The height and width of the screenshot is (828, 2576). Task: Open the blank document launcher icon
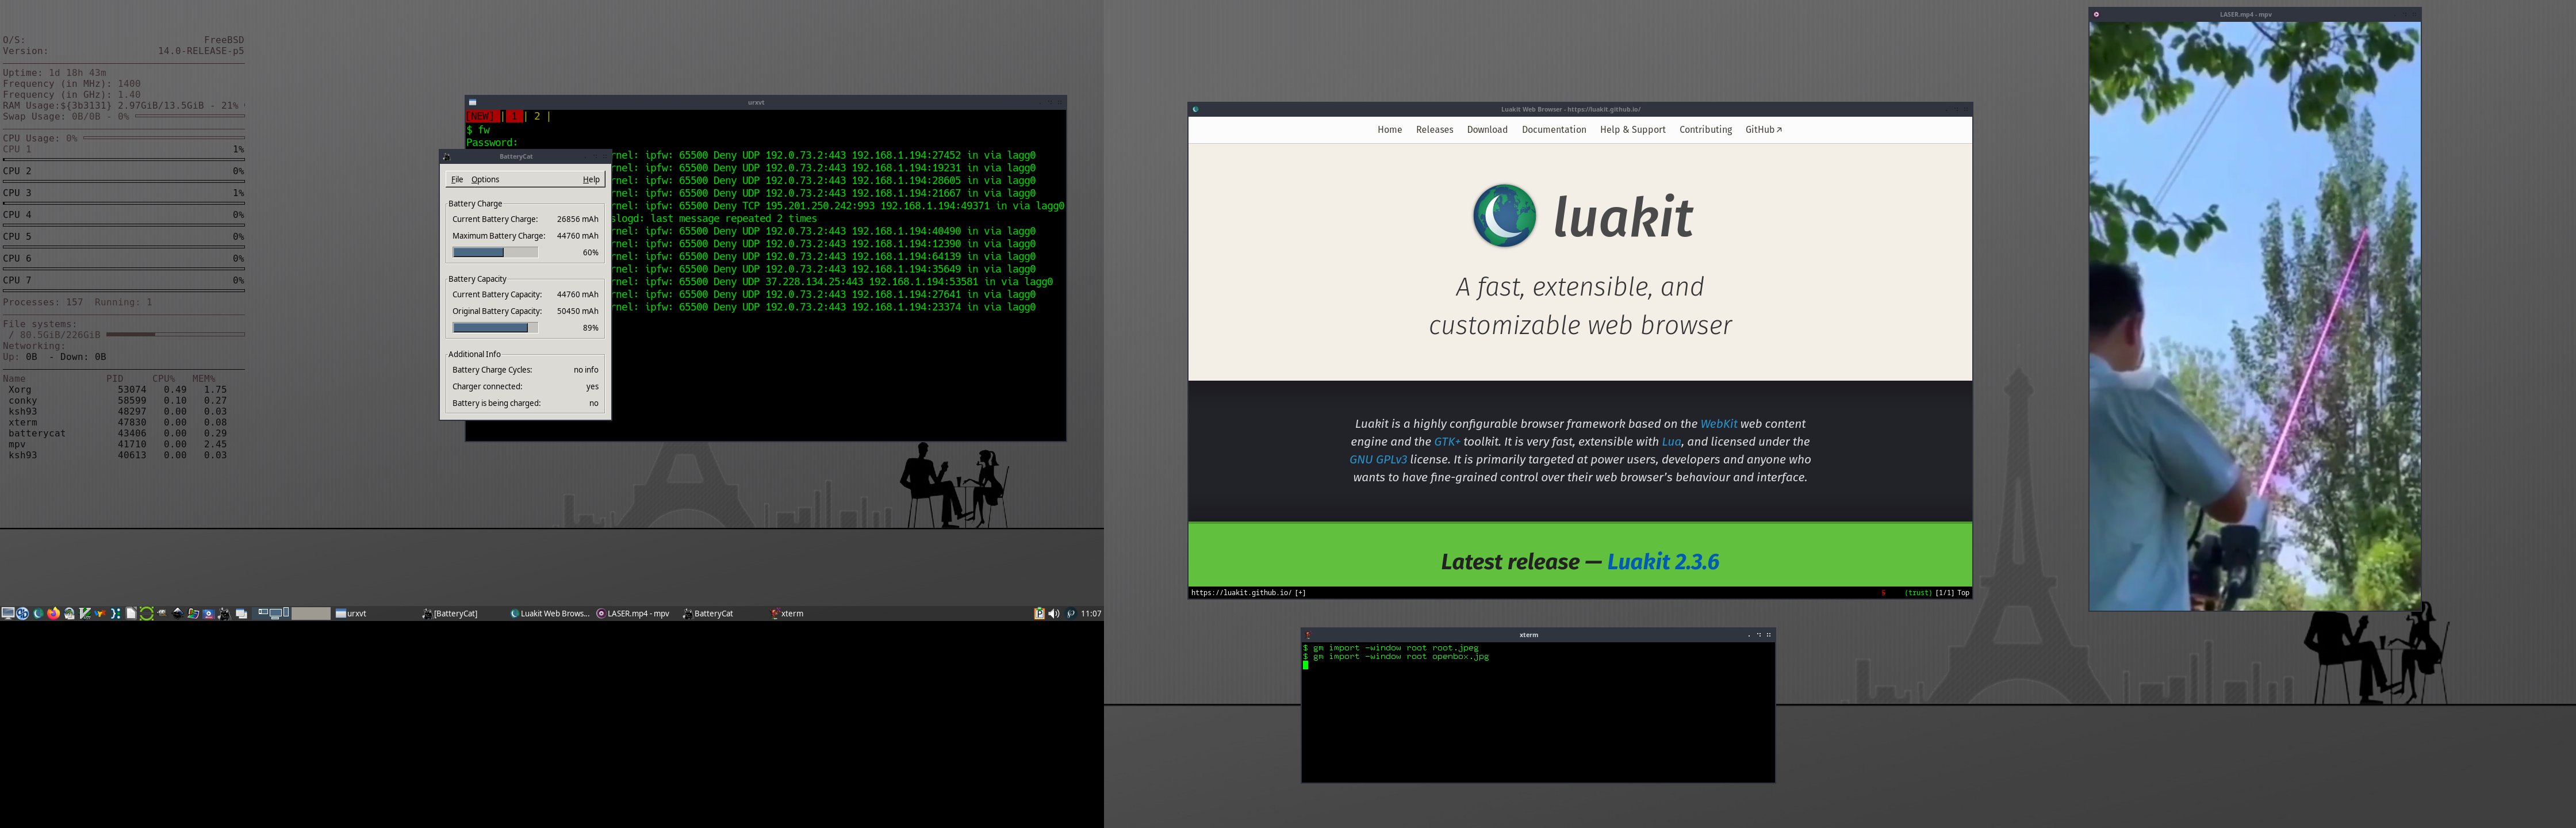[131, 613]
